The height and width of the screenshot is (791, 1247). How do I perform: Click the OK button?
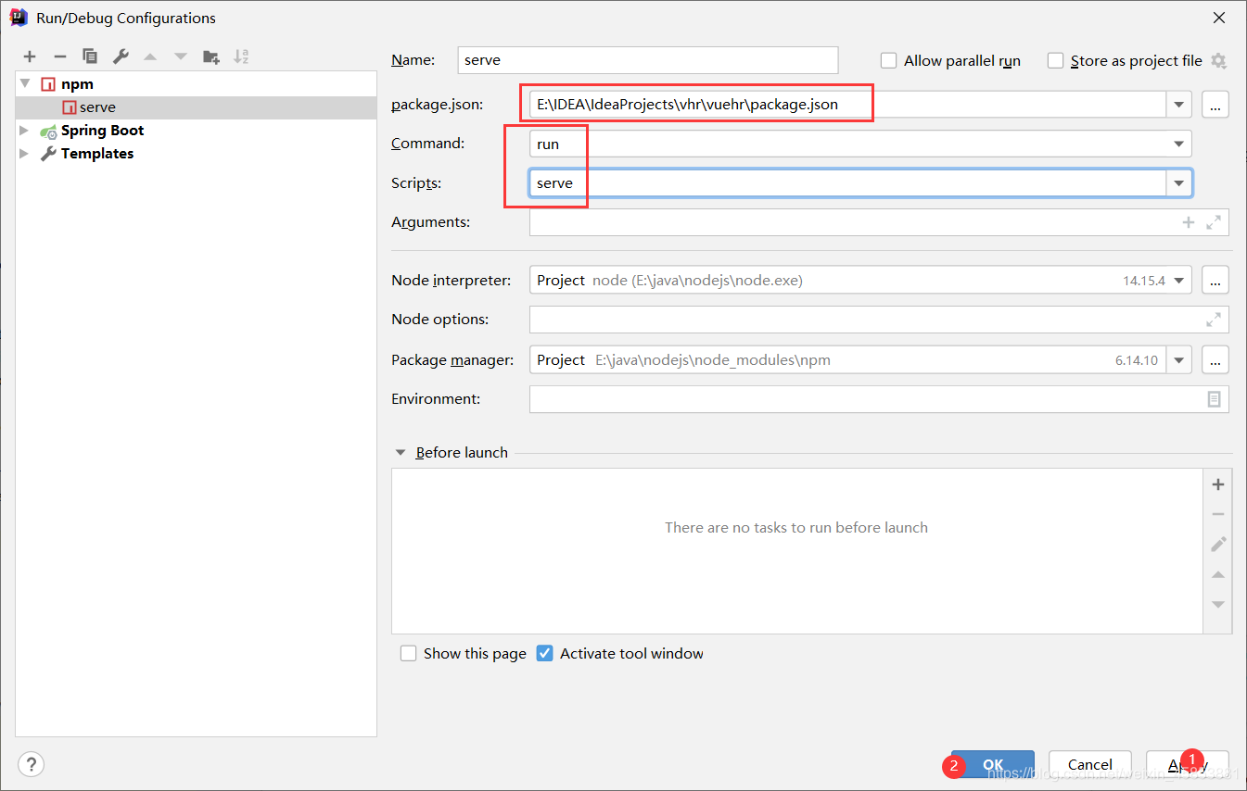tap(993, 764)
